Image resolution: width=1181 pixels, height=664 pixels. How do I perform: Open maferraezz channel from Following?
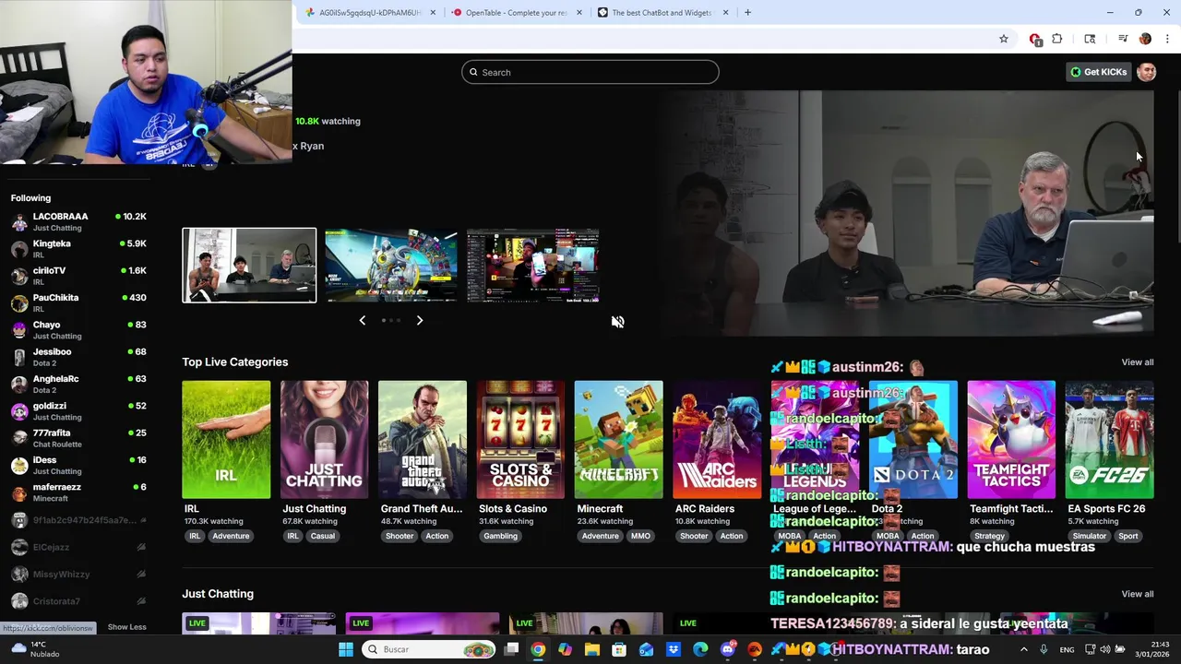(78, 492)
